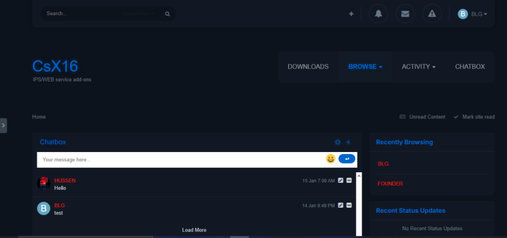Edit HUSSEN's Hello message

[341, 180]
